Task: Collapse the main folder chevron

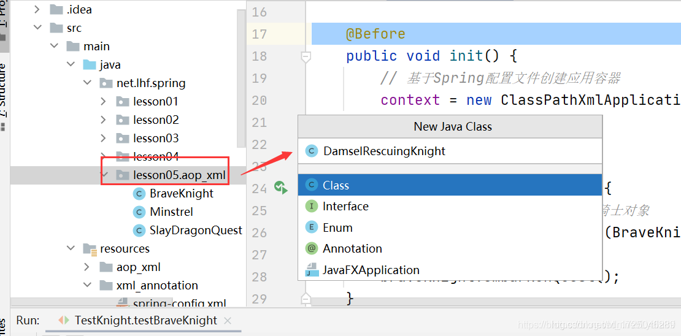Action: click(54, 46)
